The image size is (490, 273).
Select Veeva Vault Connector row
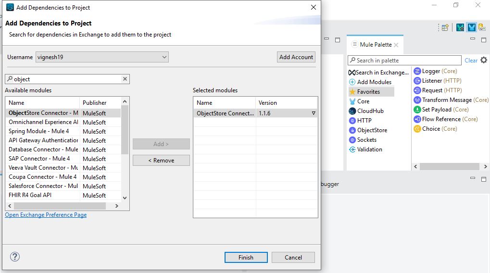point(63,168)
